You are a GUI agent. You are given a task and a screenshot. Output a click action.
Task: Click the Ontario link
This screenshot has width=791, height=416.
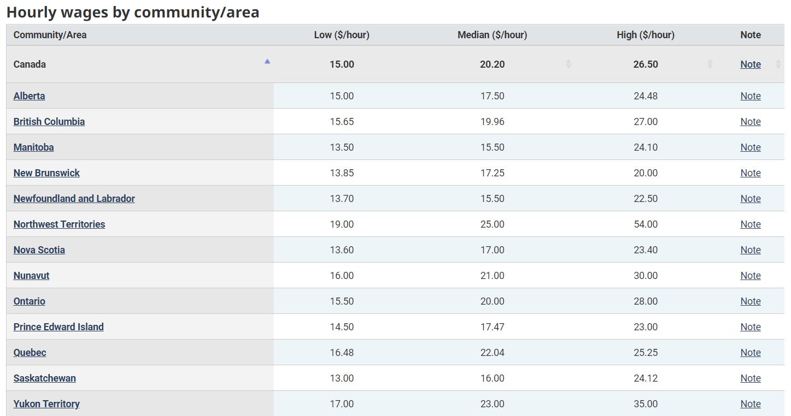[x=30, y=301]
